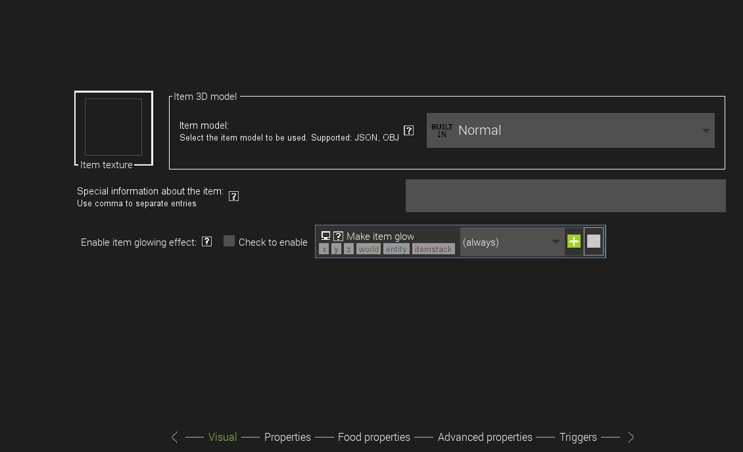Open the Item model help icon
Viewport: 743px width, 452px height.
coord(408,131)
